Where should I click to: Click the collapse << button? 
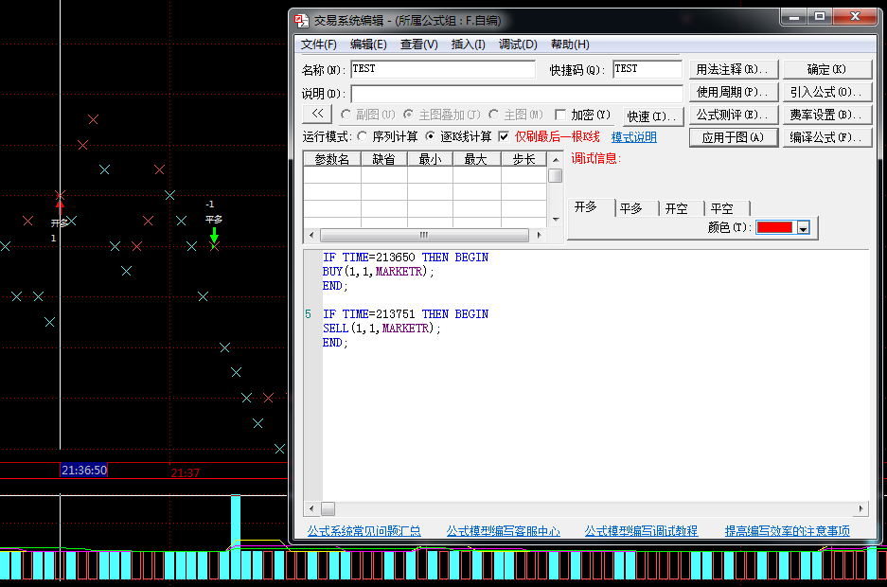(x=318, y=115)
